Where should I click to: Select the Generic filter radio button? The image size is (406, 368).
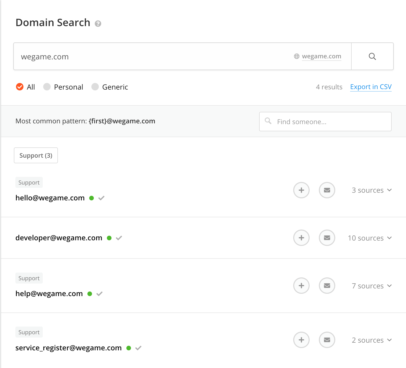(x=95, y=87)
